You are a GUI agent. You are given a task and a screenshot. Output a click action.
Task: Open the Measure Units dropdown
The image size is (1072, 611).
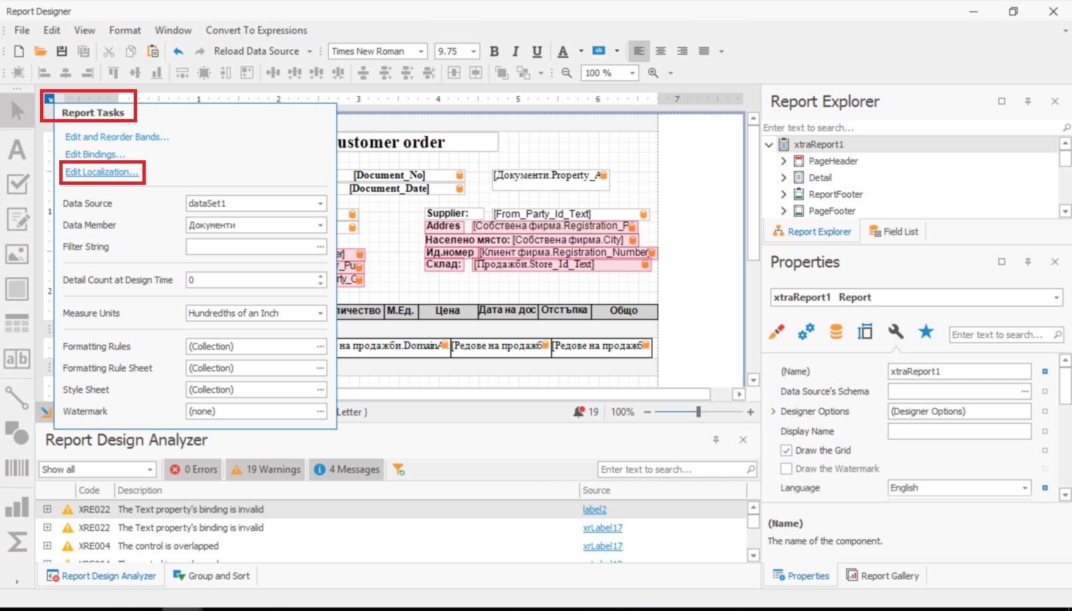tap(320, 313)
